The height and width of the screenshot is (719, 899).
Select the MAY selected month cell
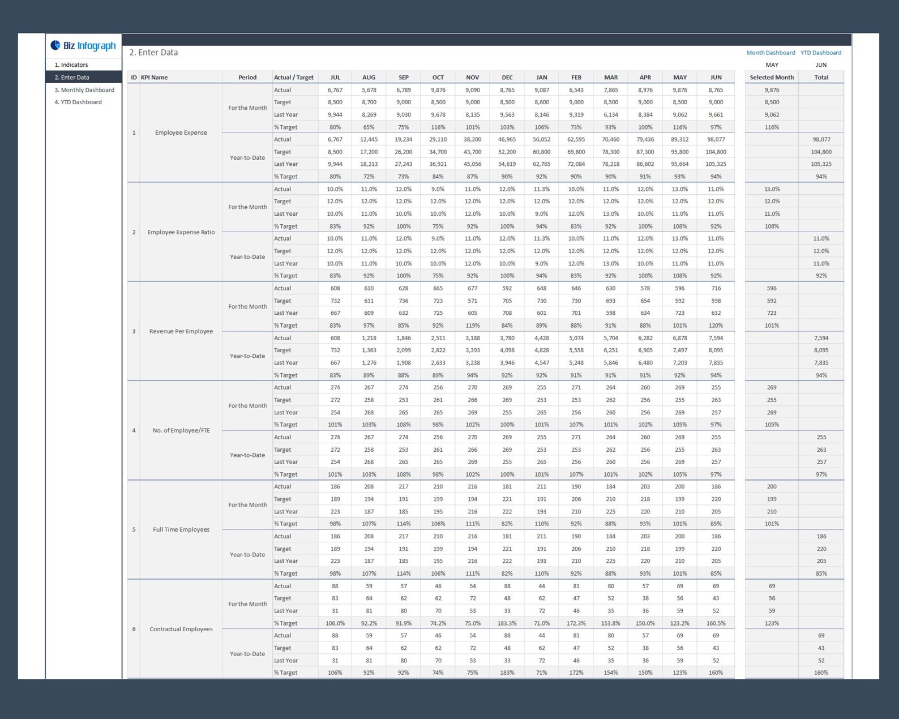(x=772, y=65)
